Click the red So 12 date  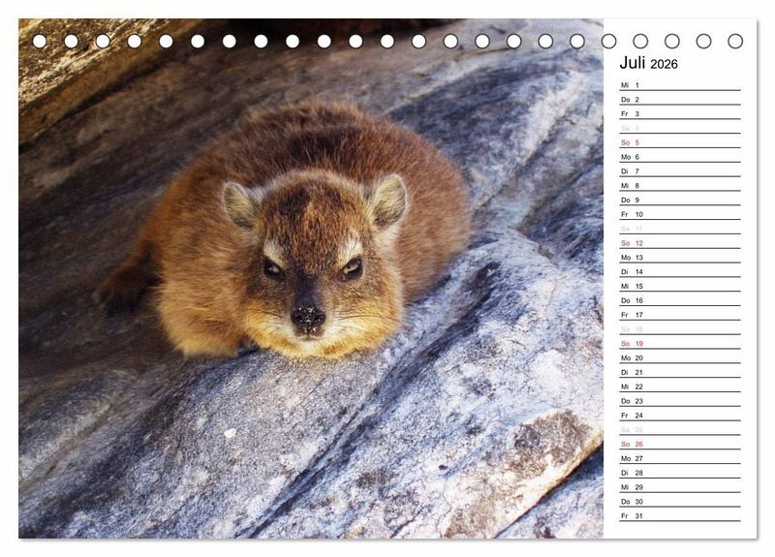pos(632,243)
